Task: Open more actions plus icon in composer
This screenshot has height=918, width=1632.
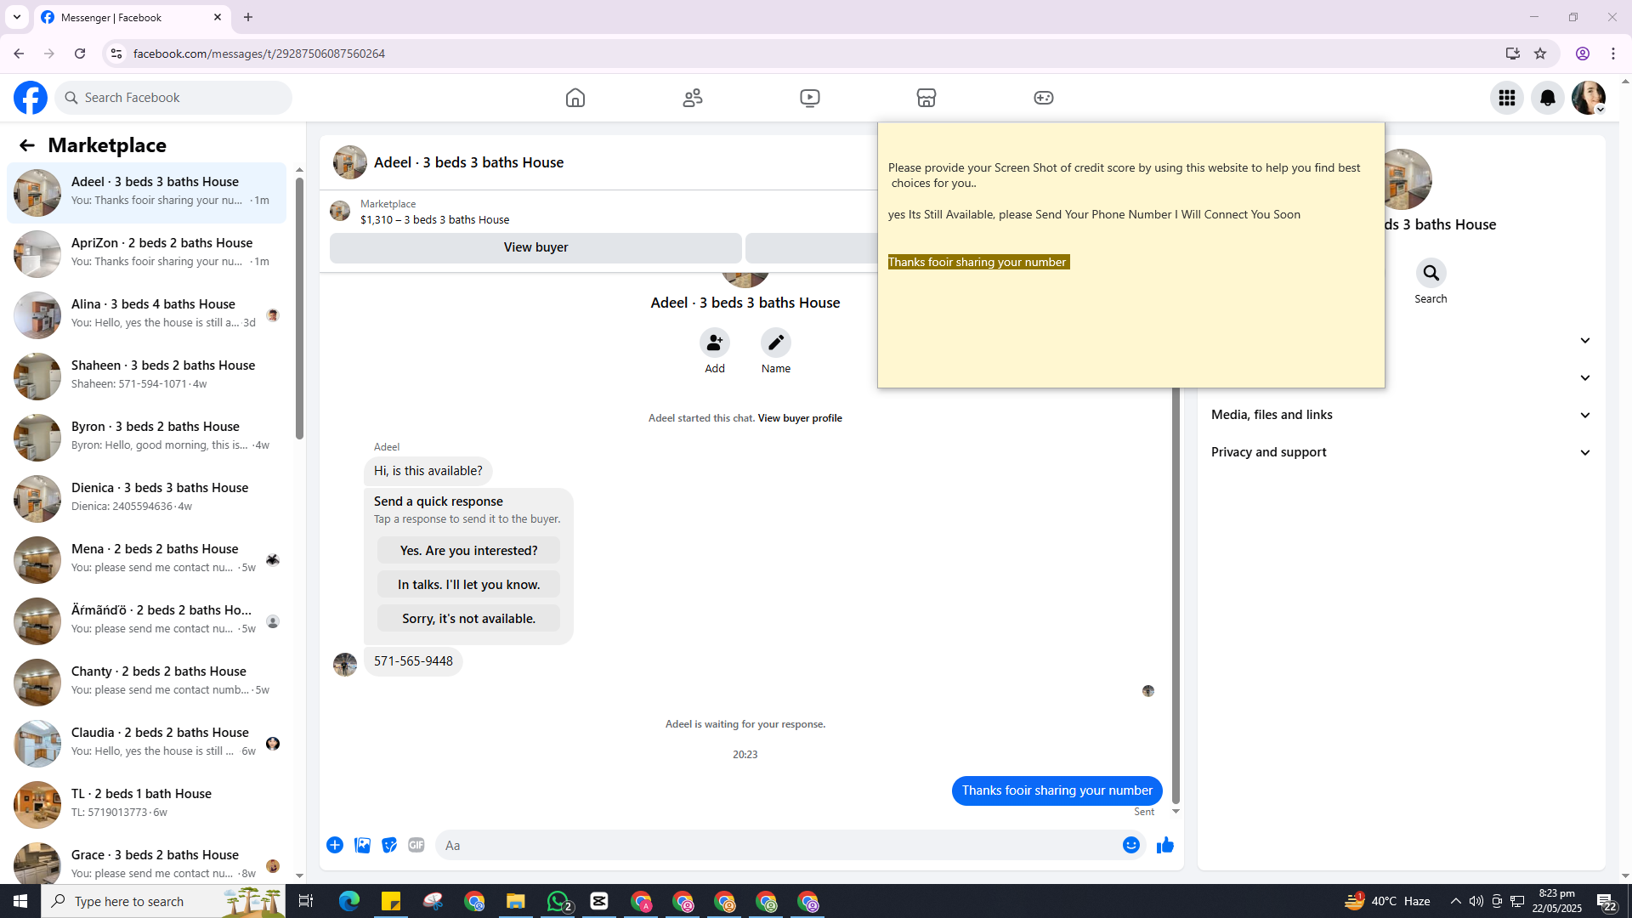Action: pyautogui.click(x=335, y=845)
